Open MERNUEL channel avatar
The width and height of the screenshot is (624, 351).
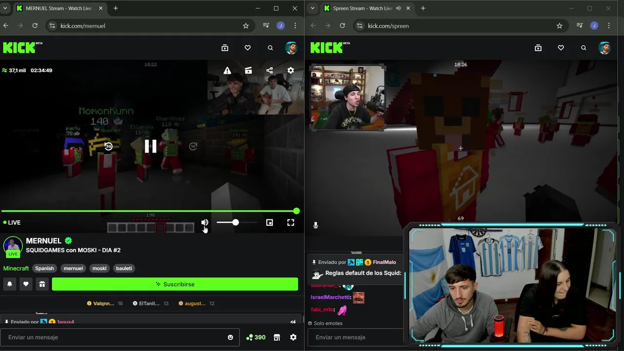[x=13, y=246]
